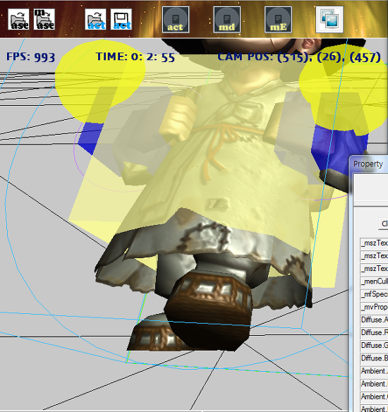Select the FPS: 993 readout

tap(31, 57)
